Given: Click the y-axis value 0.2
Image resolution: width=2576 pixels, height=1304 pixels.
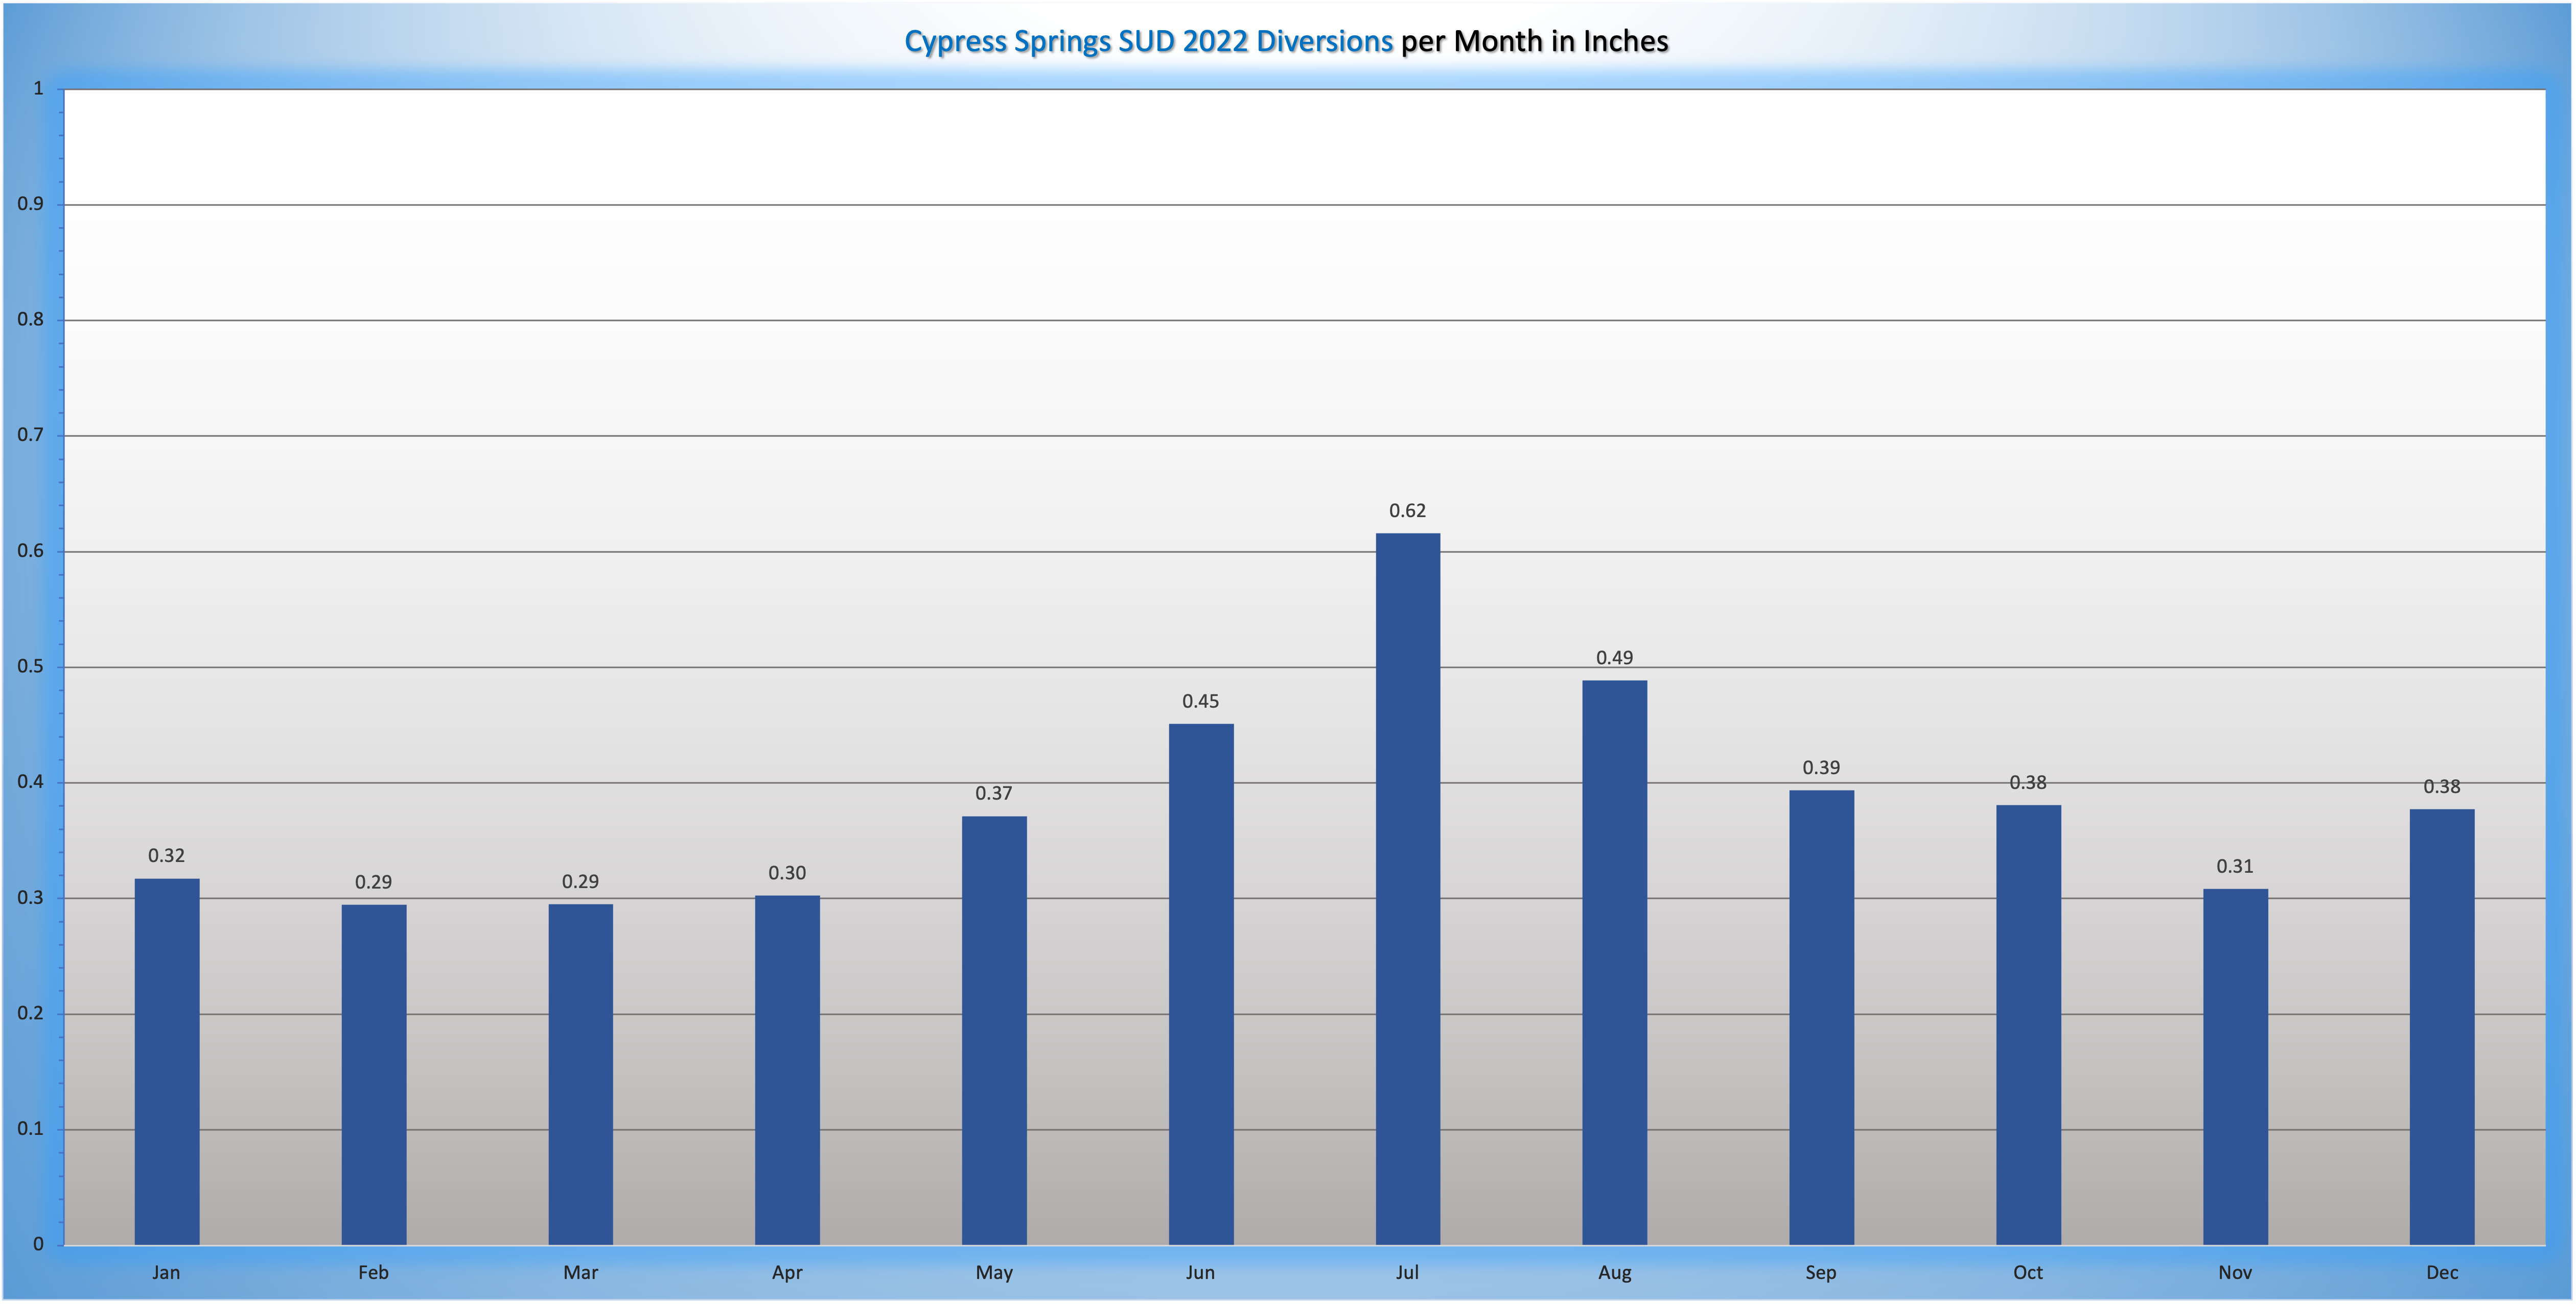Looking at the screenshot, I should click(31, 1013).
